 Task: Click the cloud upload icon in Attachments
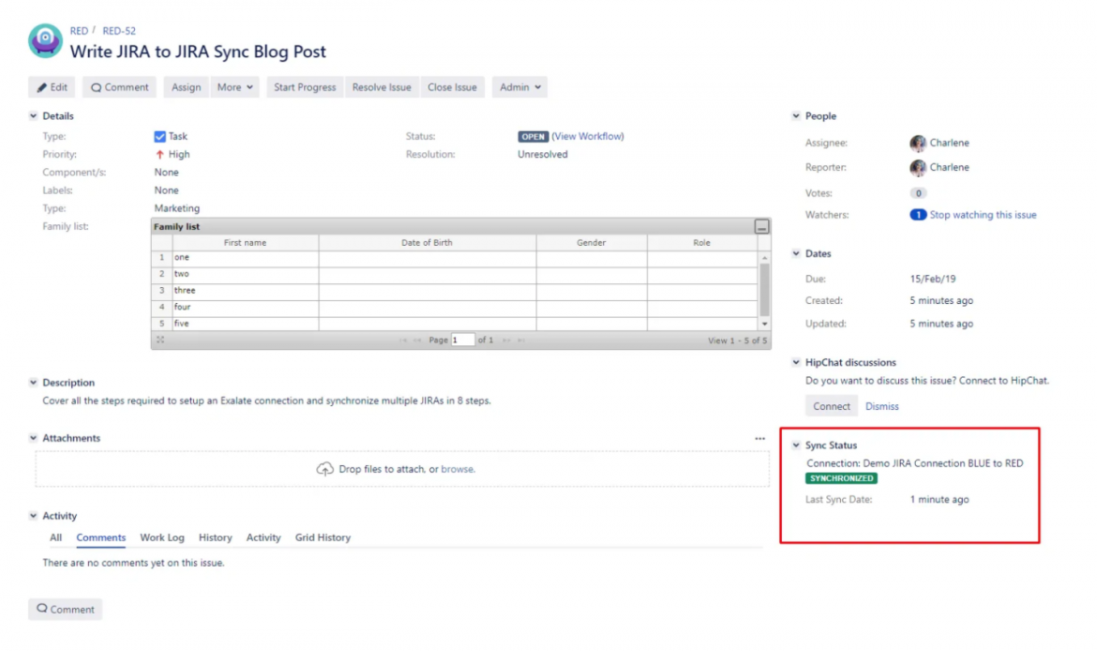click(324, 469)
